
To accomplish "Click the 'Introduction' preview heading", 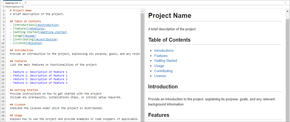I will [x=163, y=87].
